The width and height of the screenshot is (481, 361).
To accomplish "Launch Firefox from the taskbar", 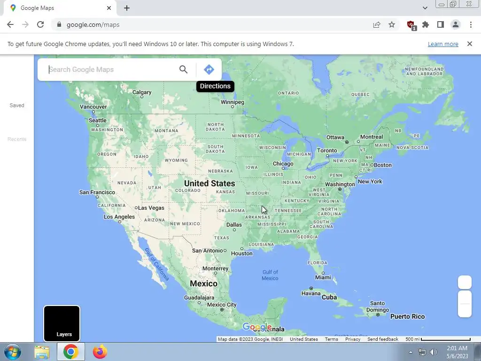I will 100,352.
